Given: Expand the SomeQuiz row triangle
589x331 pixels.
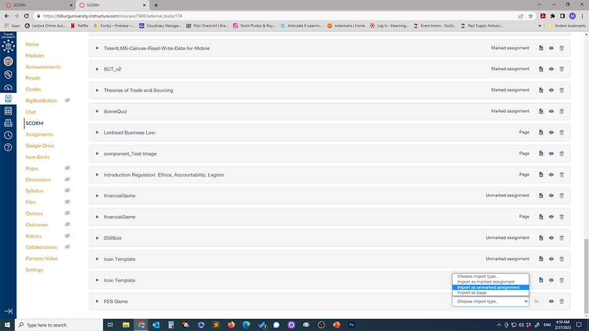Looking at the screenshot, I should [97, 112].
